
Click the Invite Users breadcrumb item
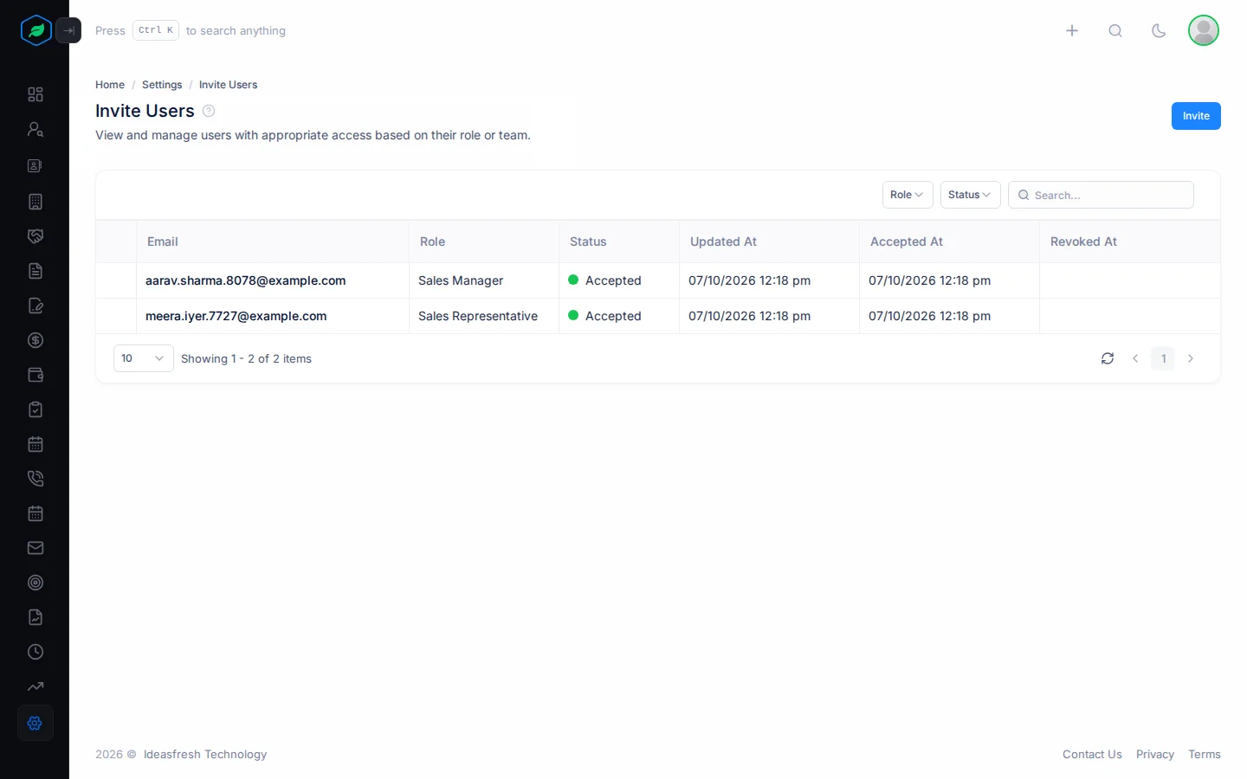click(228, 85)
